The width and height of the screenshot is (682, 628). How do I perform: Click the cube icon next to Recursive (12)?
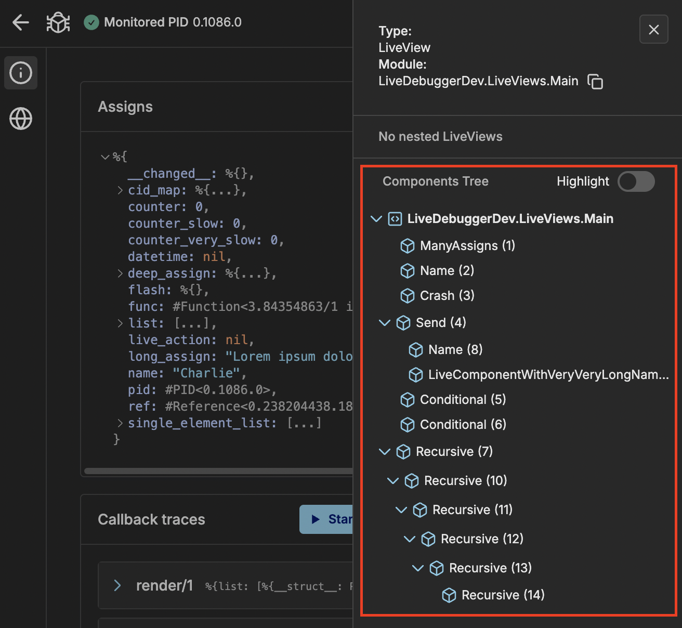point(428,539)
